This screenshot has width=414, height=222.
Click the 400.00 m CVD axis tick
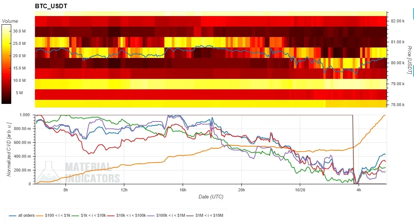pos(22,156)
